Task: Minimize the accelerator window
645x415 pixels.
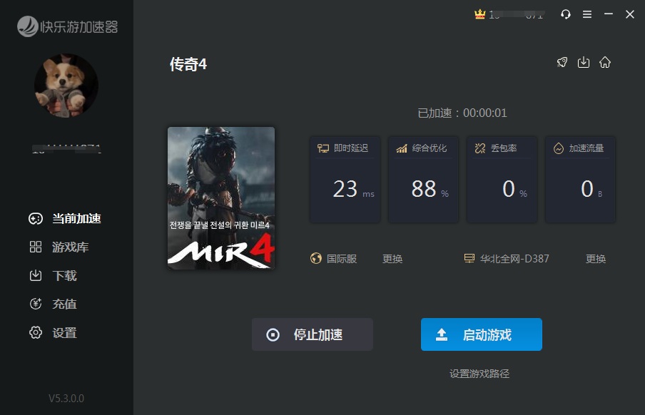Action: pos(609,14)
